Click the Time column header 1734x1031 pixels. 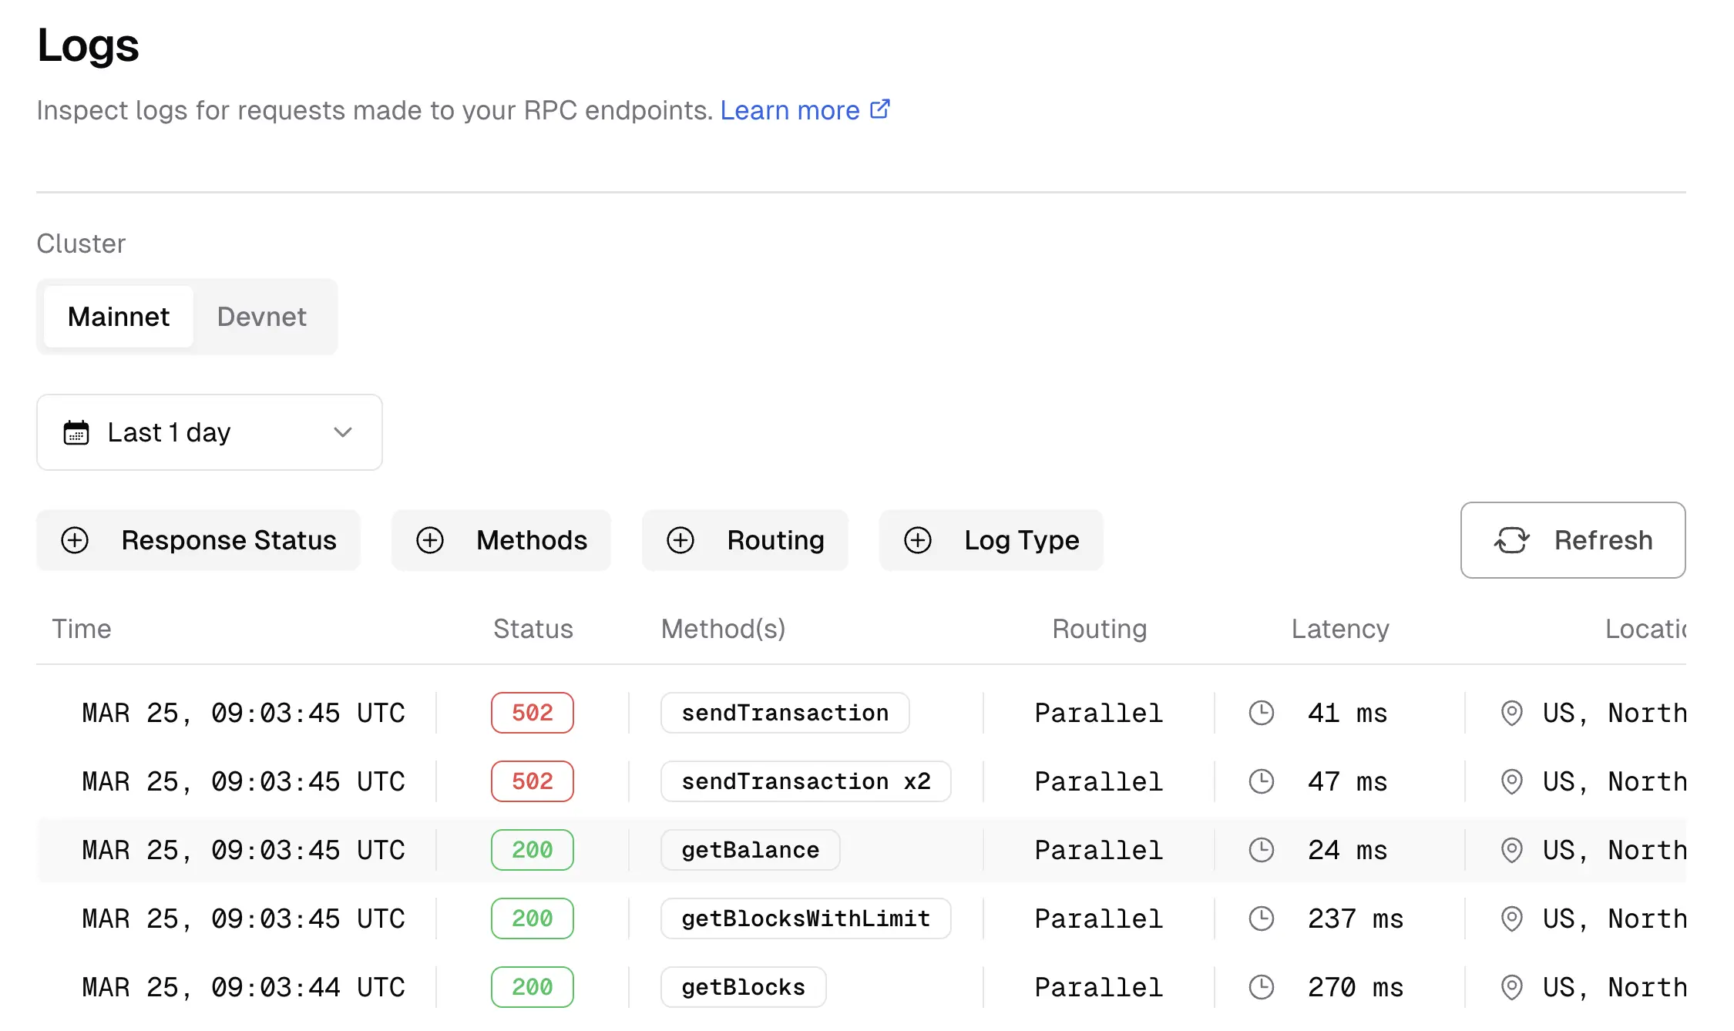82,629
